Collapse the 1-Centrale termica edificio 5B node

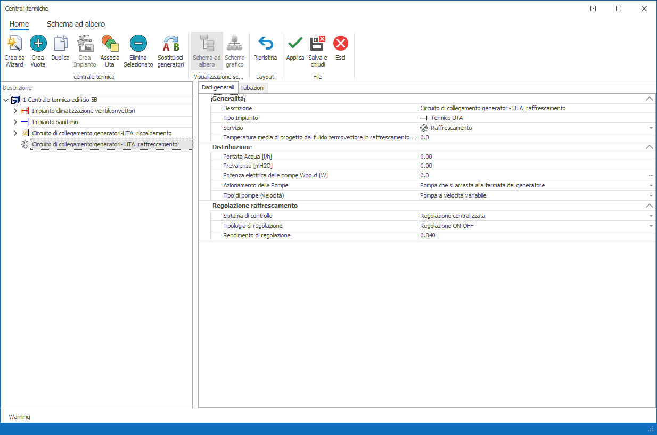pyautogui.click(x=6, y=100)
